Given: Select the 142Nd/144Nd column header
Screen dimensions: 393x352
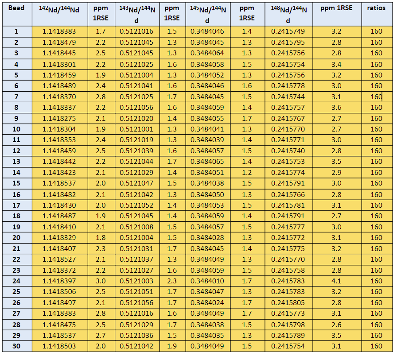Looking at the screenshot, I should pyautogui.click(x=60, y=14).
